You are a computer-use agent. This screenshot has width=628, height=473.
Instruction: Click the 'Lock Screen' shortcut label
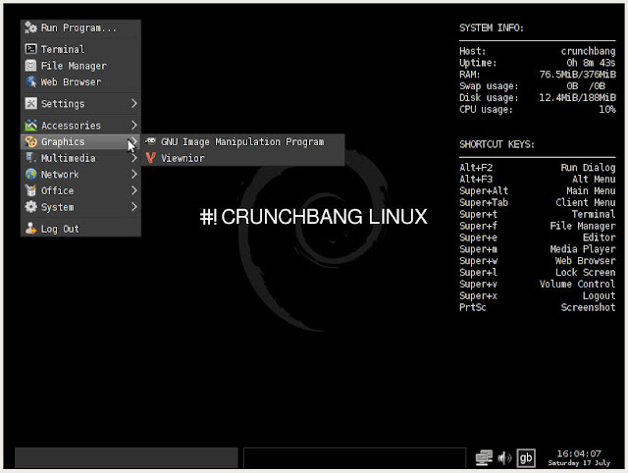click(585, 272)
